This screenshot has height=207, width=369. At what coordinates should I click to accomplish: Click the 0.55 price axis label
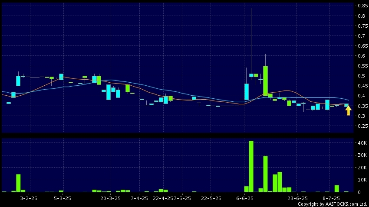point(362,66)
